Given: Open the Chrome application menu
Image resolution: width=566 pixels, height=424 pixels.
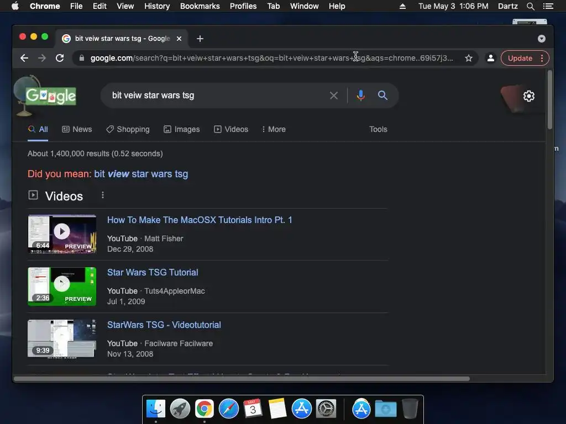Looking at the screenshot, I should coord(45,6).
